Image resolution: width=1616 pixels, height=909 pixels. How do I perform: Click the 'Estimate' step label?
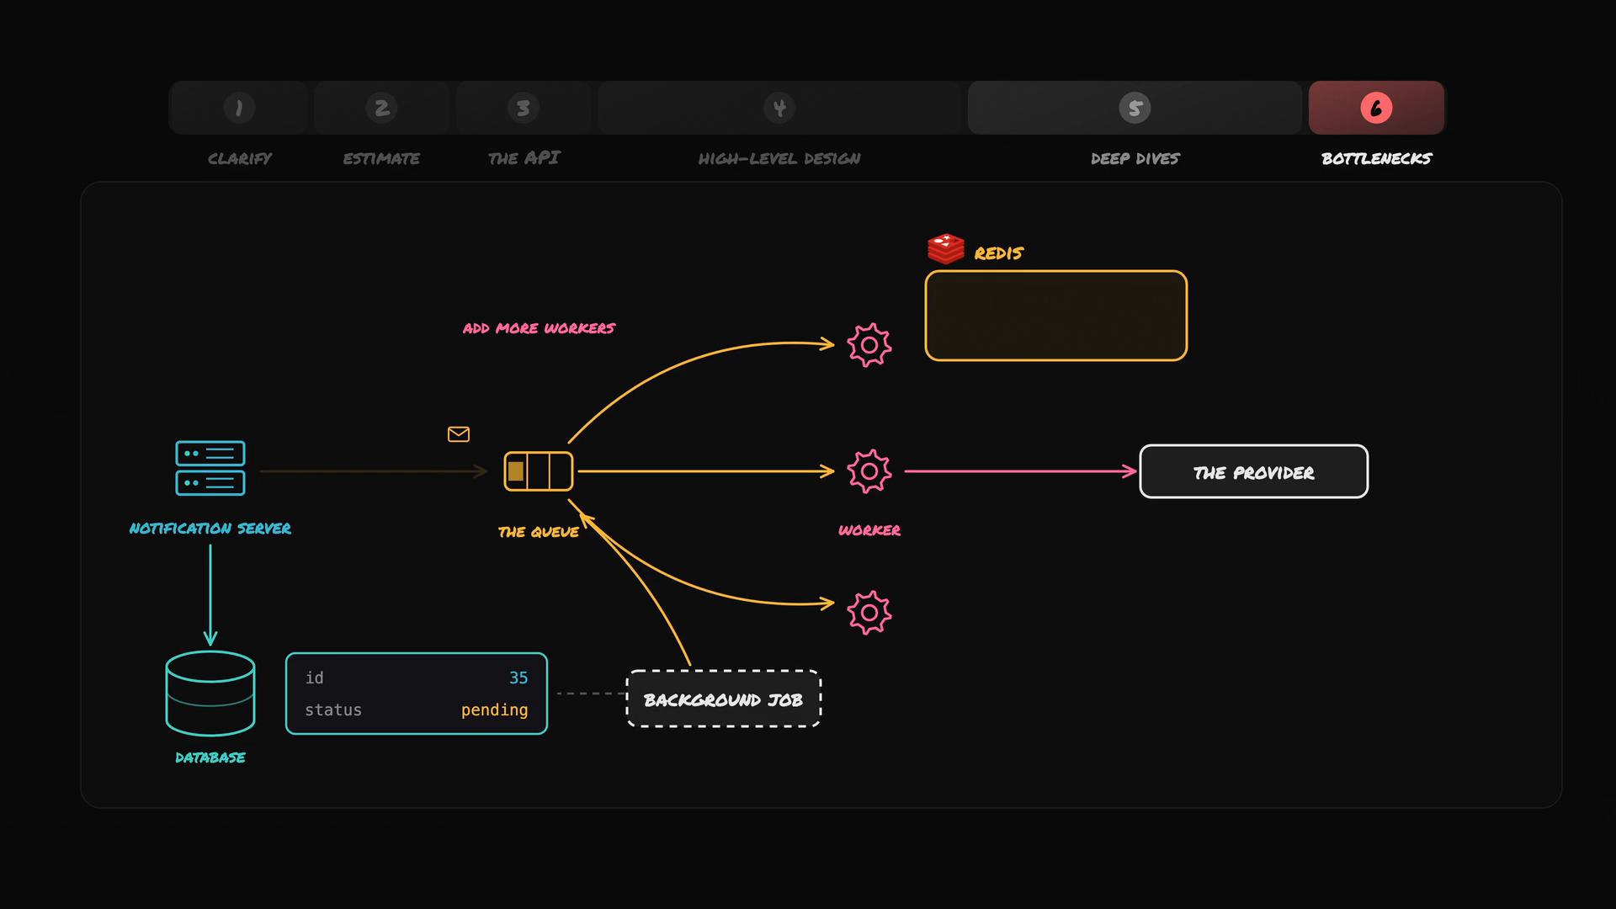click(381, 158)
